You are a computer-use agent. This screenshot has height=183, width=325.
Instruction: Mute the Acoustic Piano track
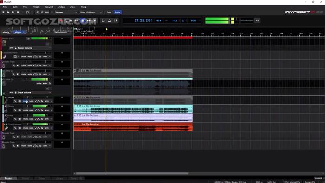[x=24, y=57]
